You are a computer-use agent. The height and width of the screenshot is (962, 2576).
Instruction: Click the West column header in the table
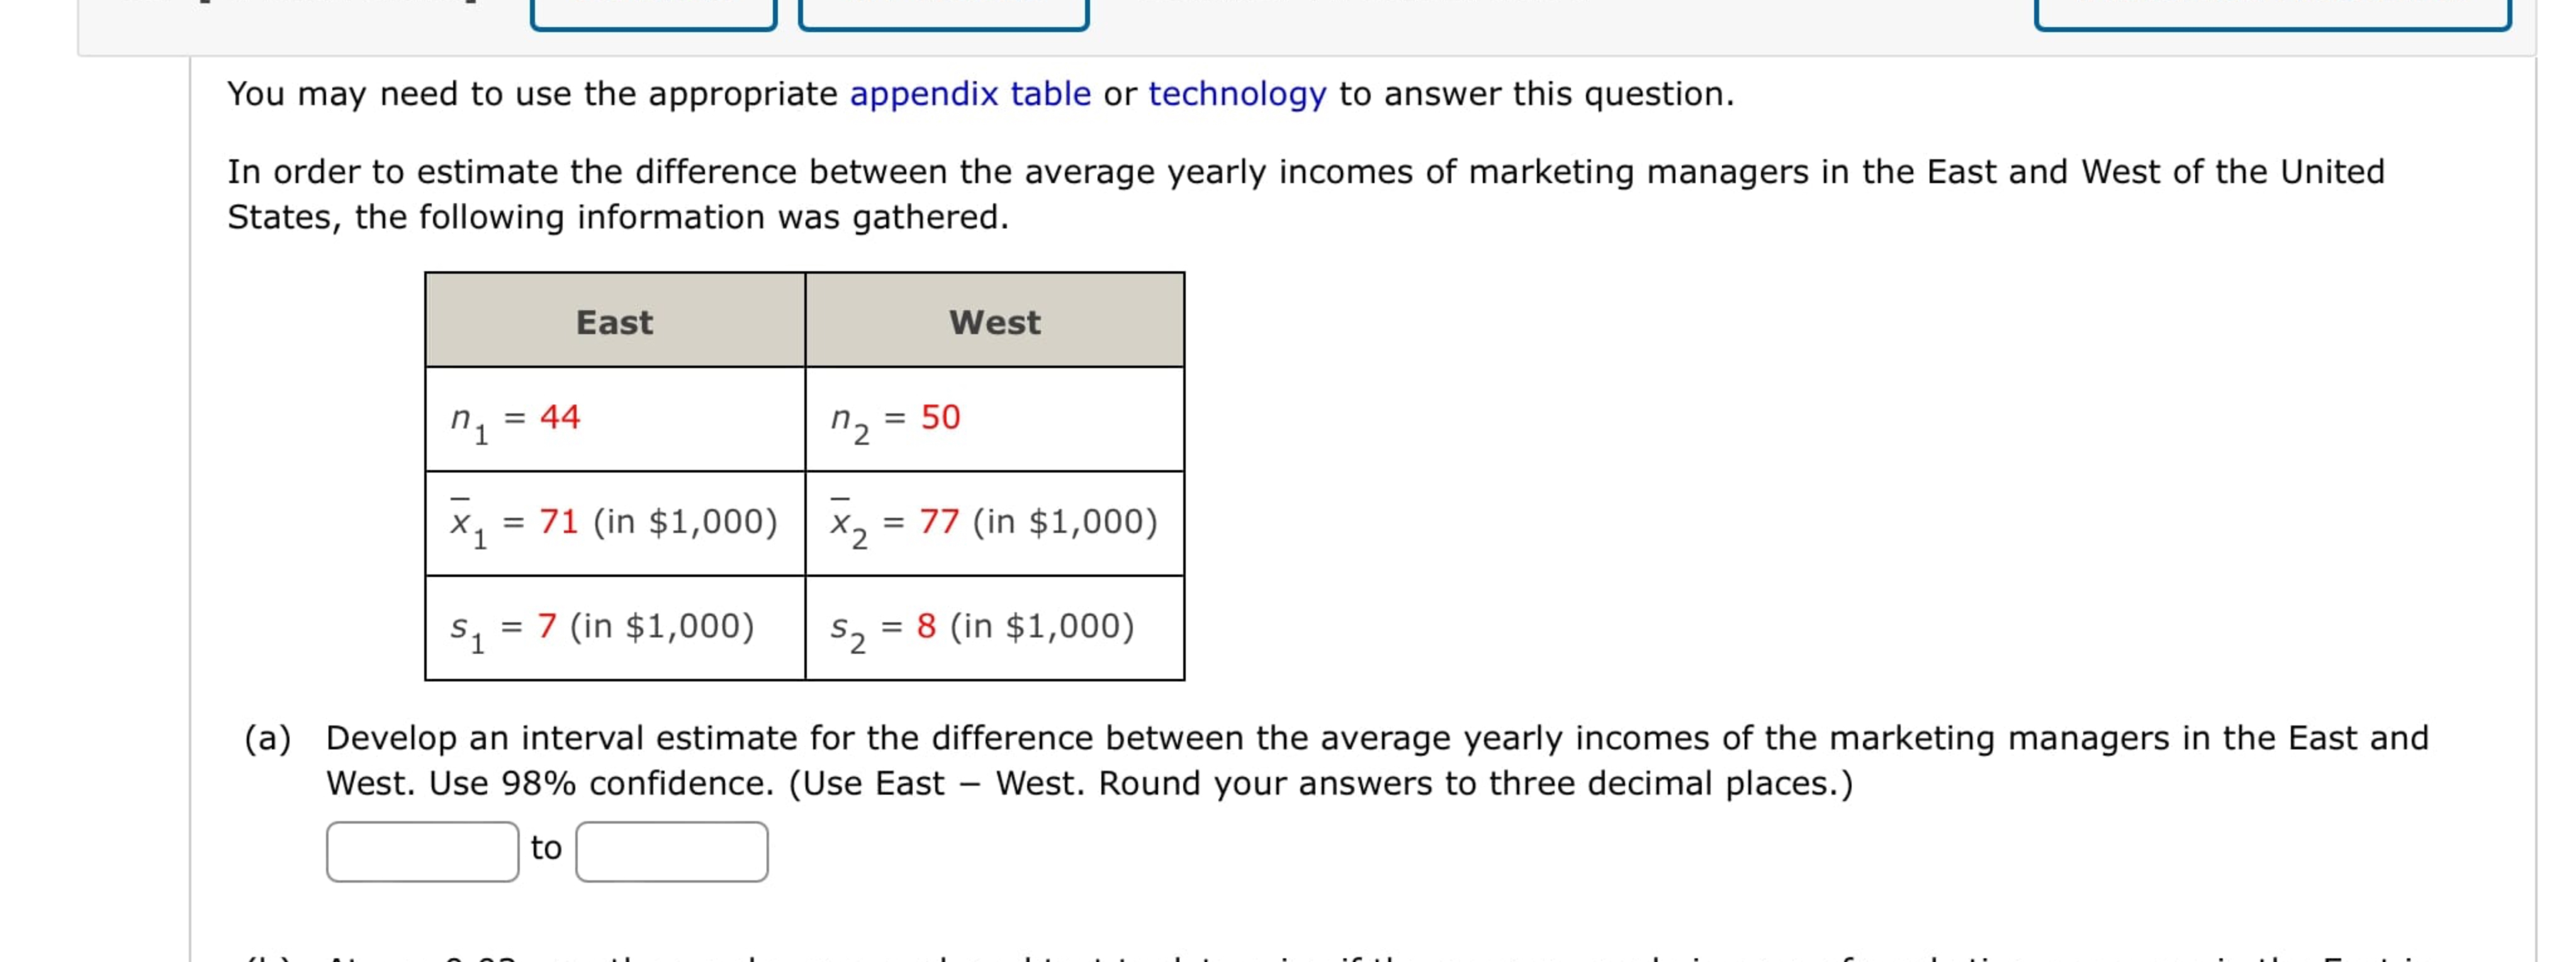pos(994,322)
